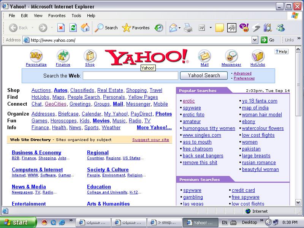
Task: Open the Mail toolbar dropdown arrow
Action: (179, 28)
